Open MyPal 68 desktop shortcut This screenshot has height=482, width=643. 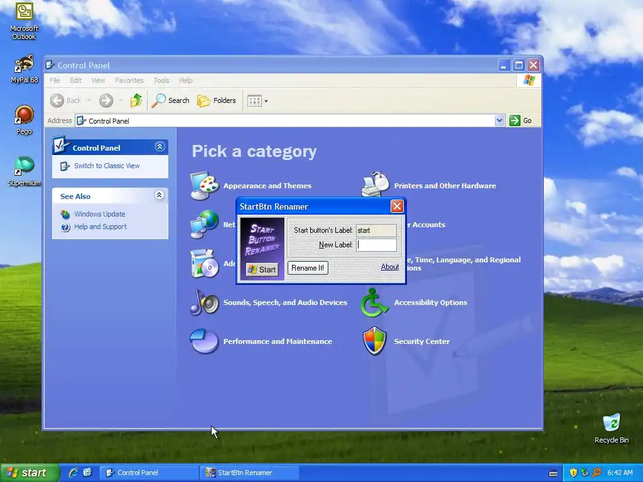[24, 69]
